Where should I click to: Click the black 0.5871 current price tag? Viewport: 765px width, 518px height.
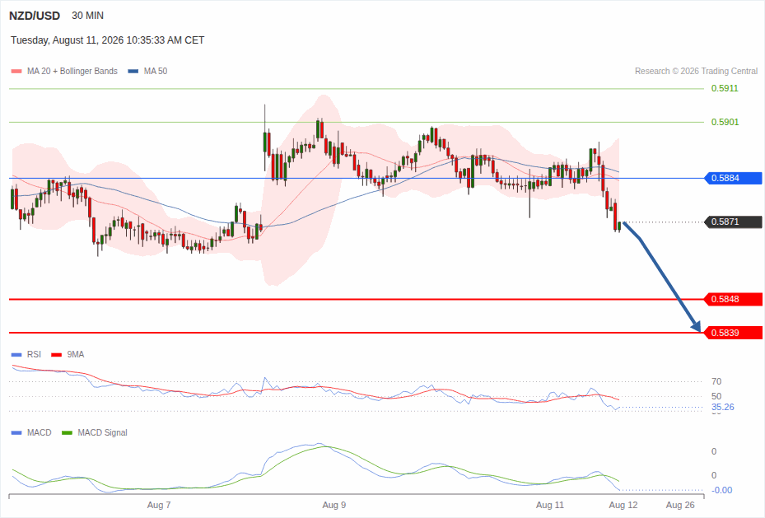733,222
